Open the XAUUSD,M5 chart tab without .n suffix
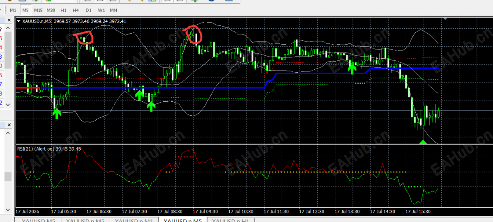The width and height of the screenshot is (493, 222). point(38,220)
